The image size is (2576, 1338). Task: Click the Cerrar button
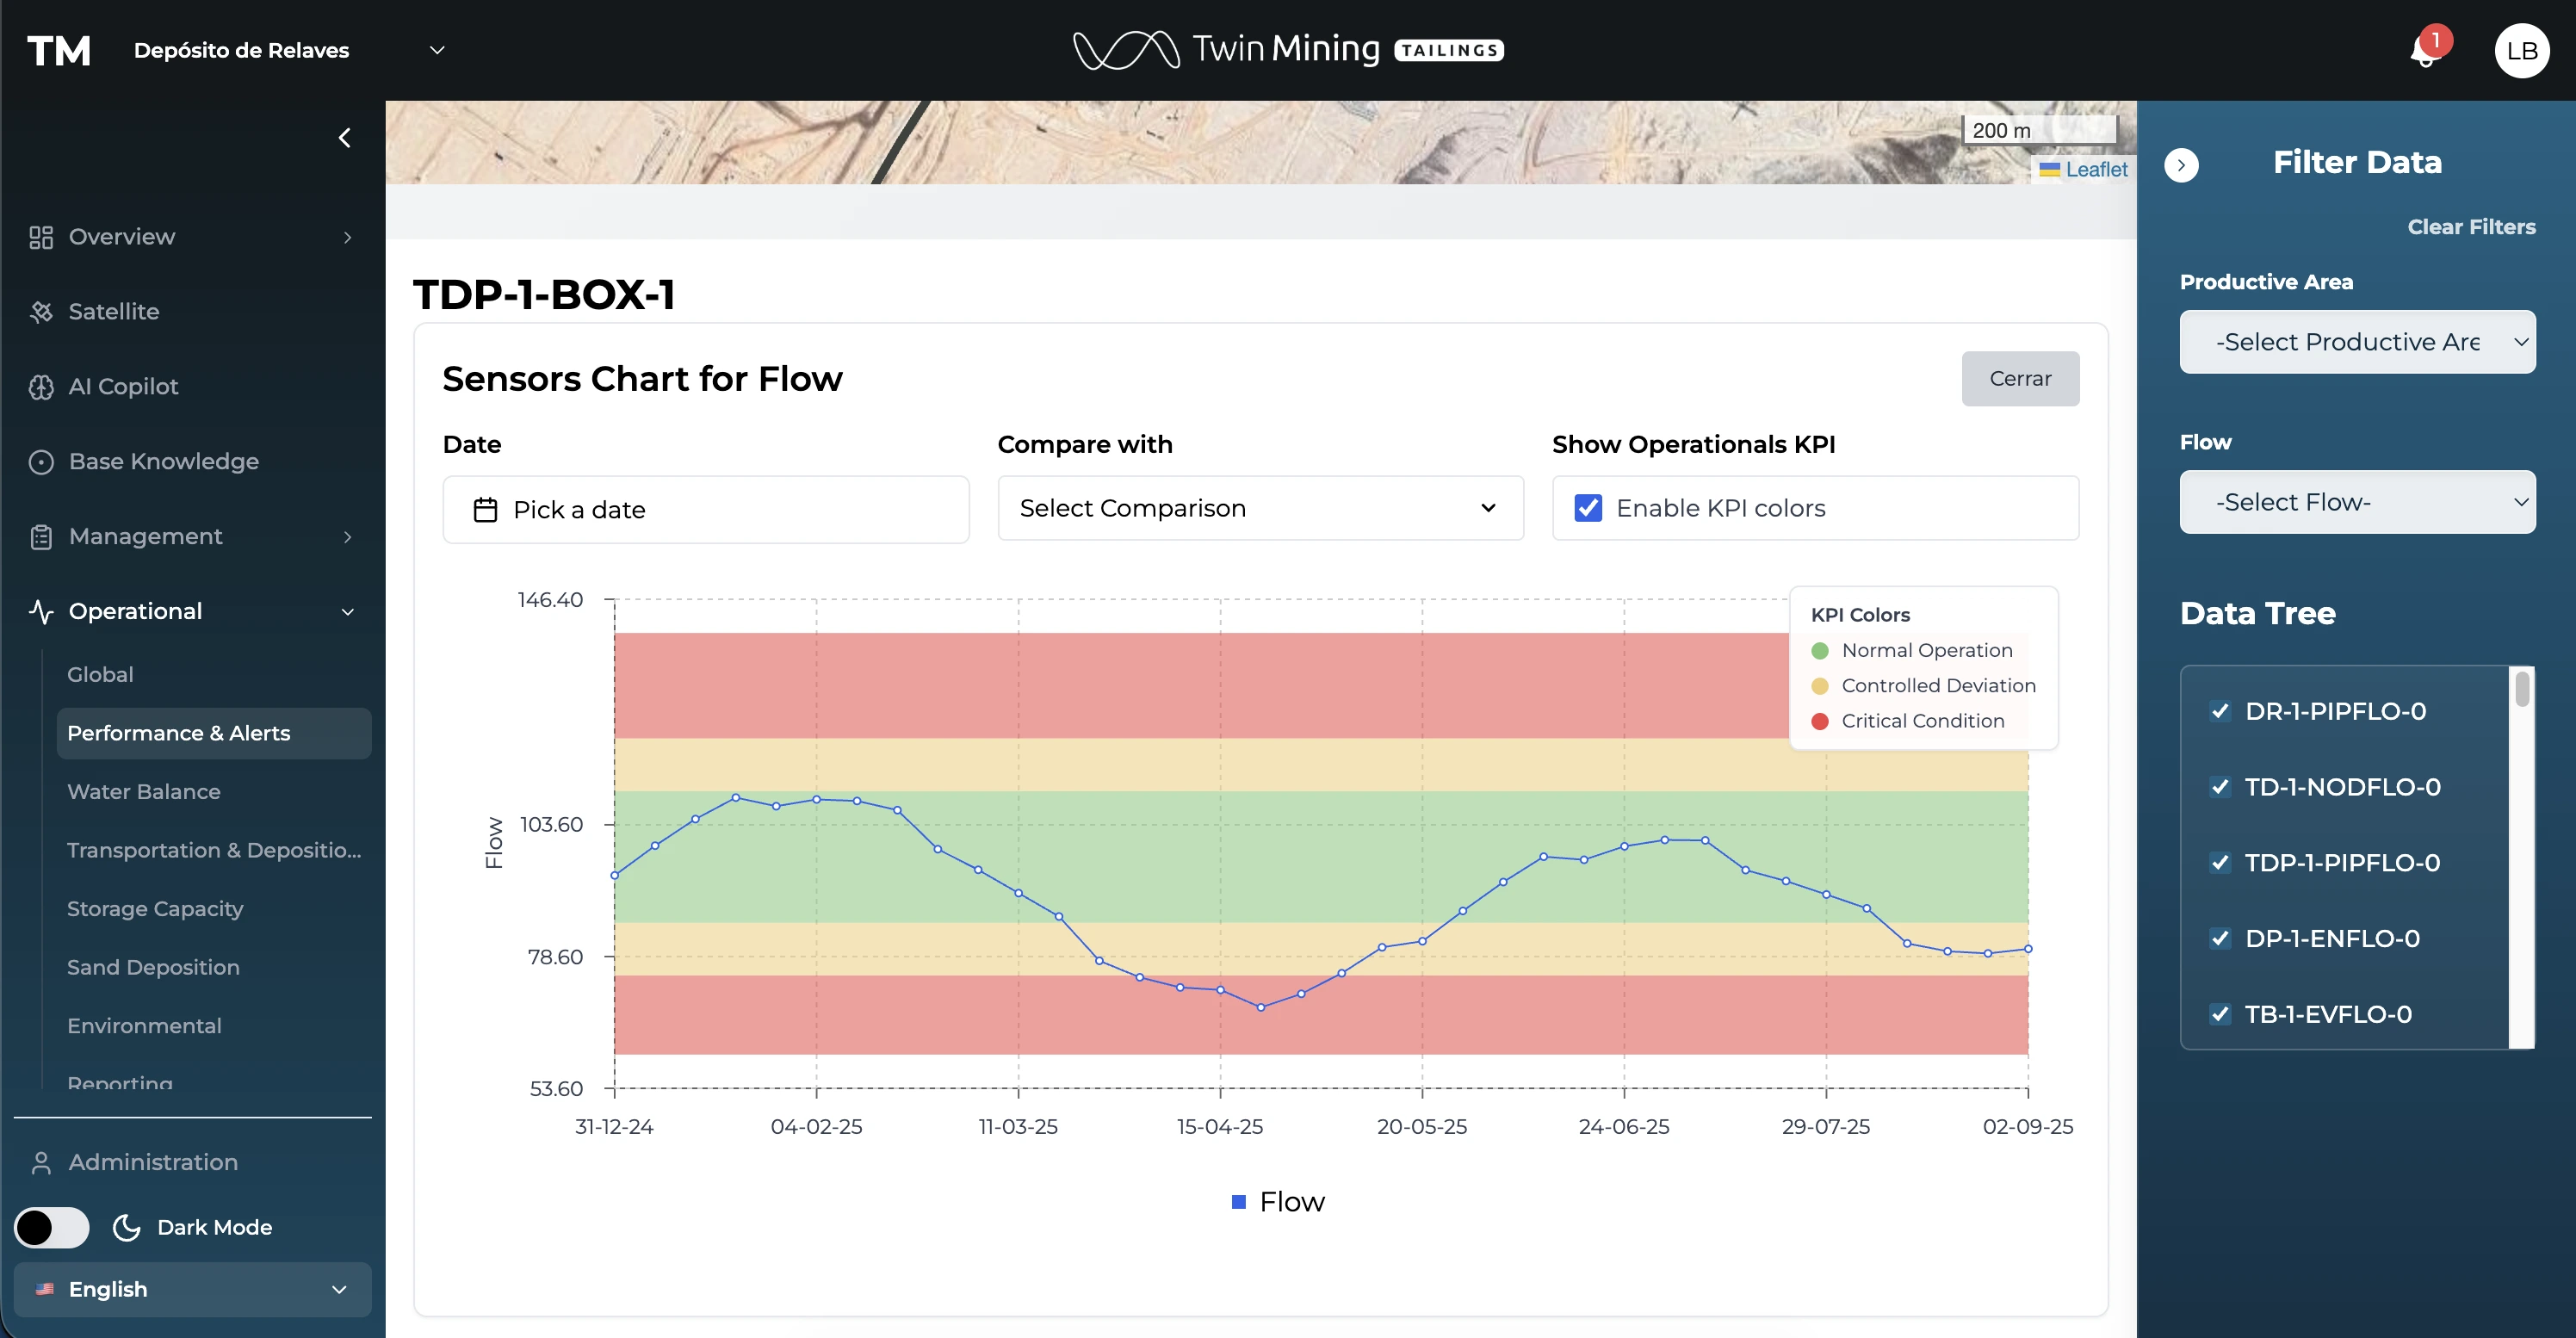pos(2019,379)
